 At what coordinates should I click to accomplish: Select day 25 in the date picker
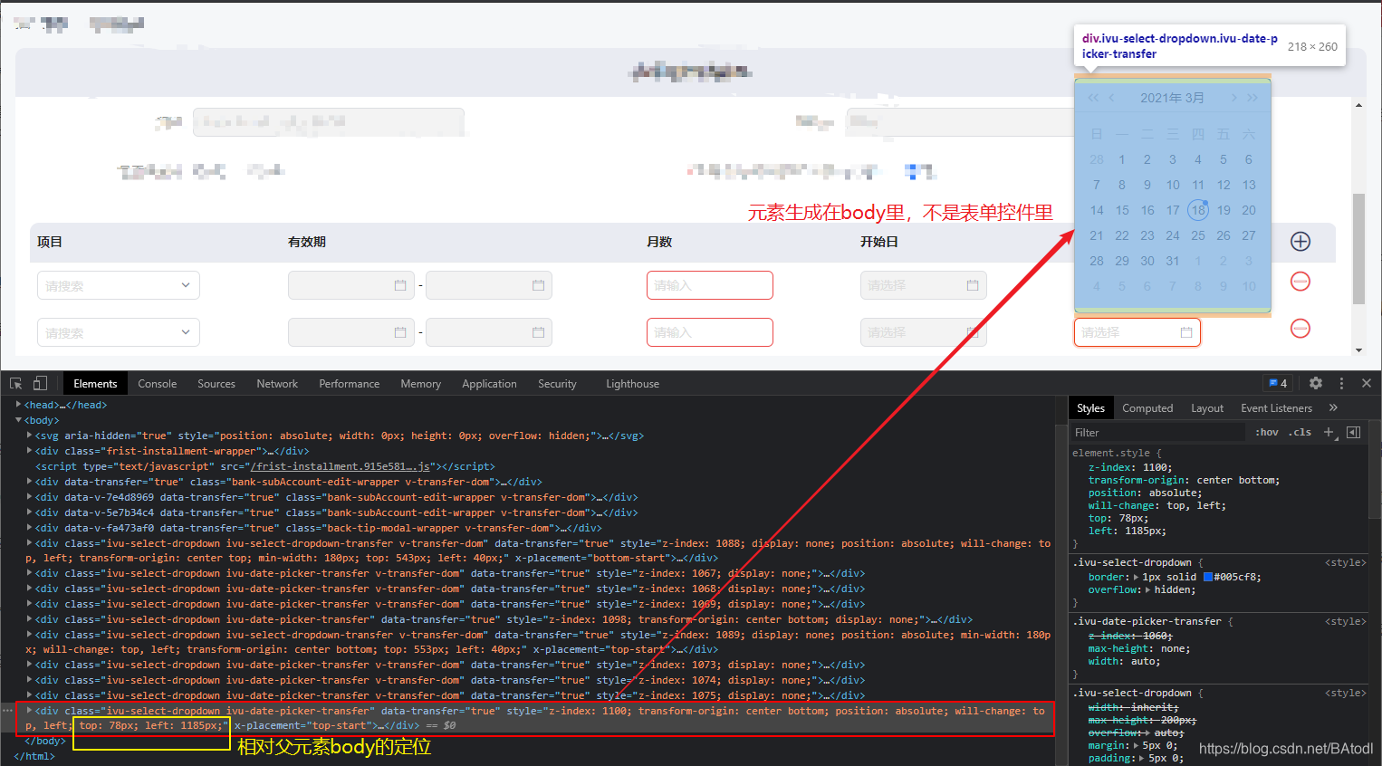(1198, 235)
